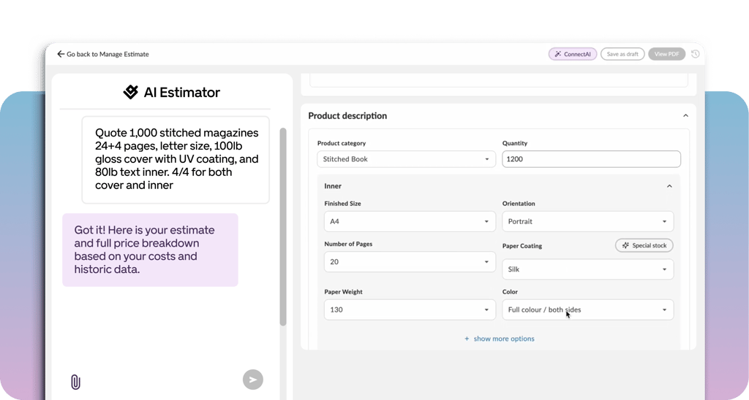Image resolution: width=749 pixels, height=400 pixels.
Task: Click the Finished Size label
Action: 342,204
